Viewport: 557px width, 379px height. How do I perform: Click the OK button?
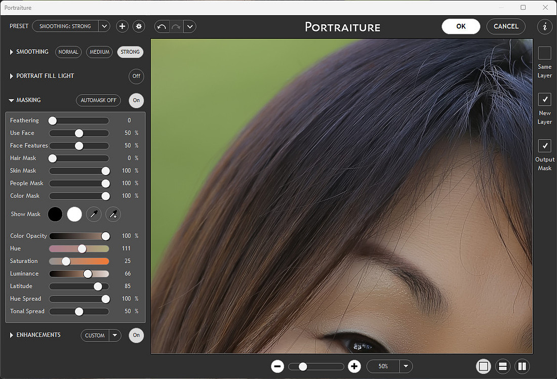pyautogui.click(x=461, y=27)
